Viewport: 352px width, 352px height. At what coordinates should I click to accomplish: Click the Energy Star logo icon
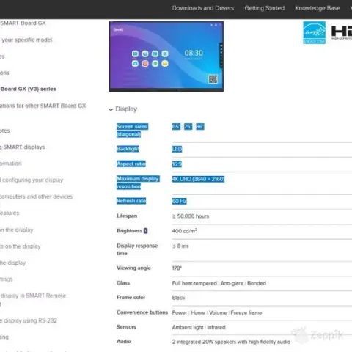(x=314, y=32)
